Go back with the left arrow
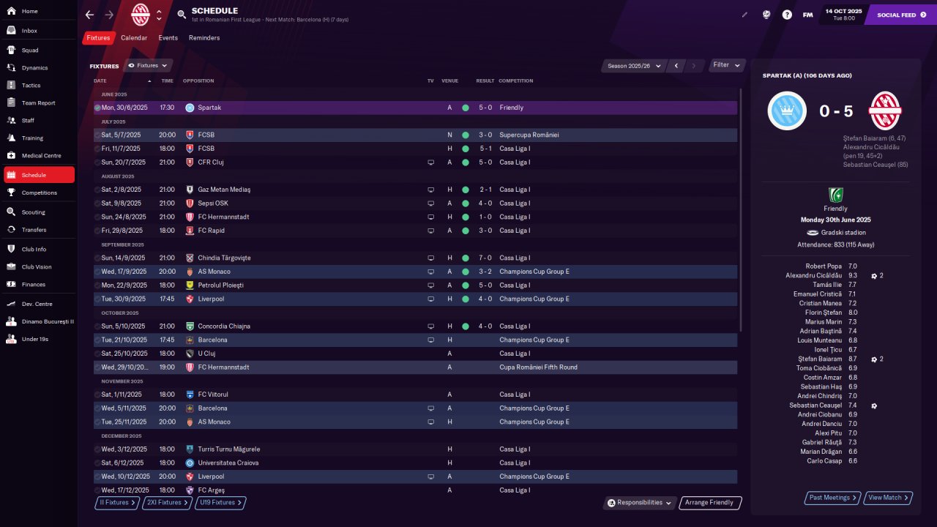Screen dimensions: 937x527 click(89, 15)
